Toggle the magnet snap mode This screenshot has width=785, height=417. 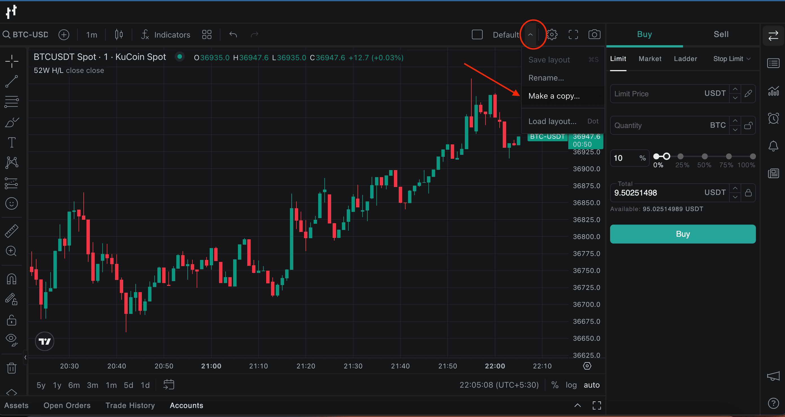(12, 279)
